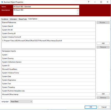Click the Browse button for references

[x=103, y=22]
